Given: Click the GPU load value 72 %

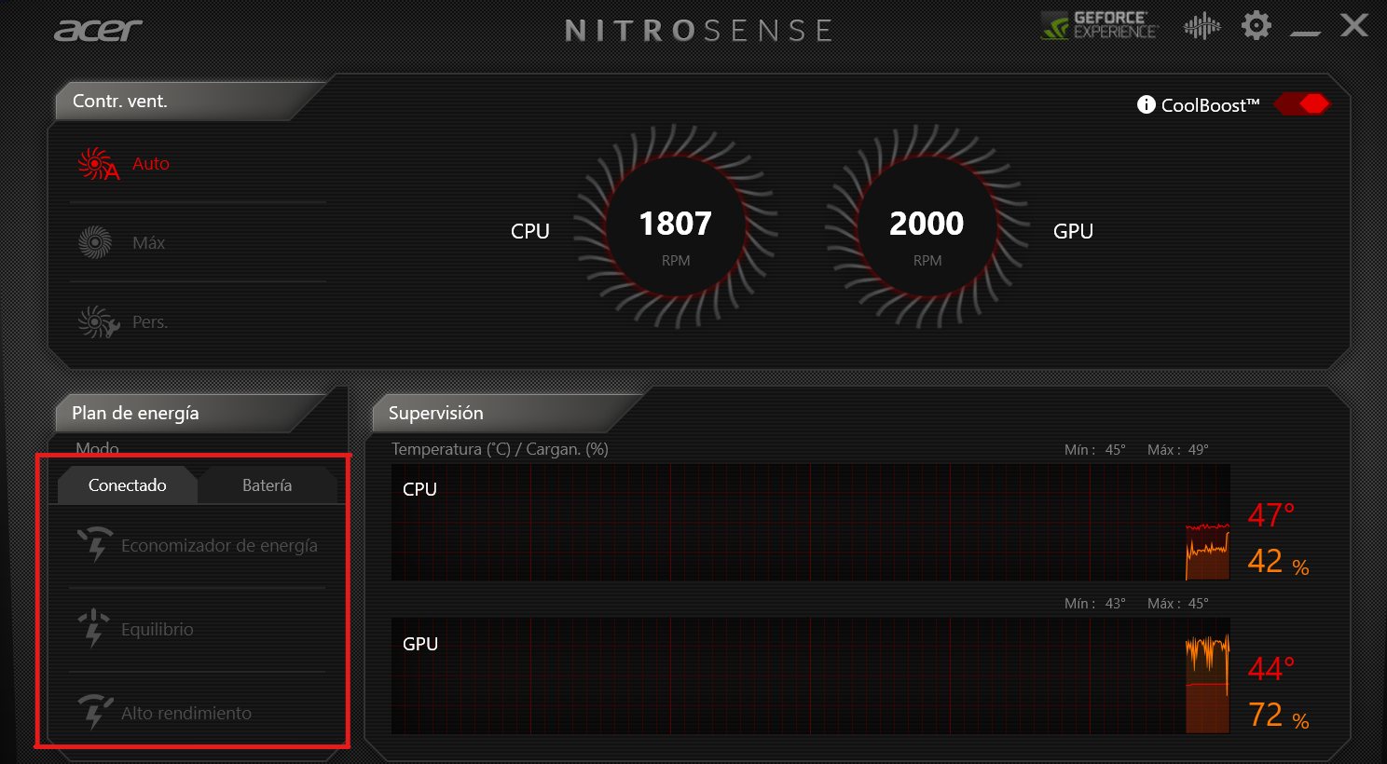Looking at the screenshot, I should click(x=1278, y=716).
